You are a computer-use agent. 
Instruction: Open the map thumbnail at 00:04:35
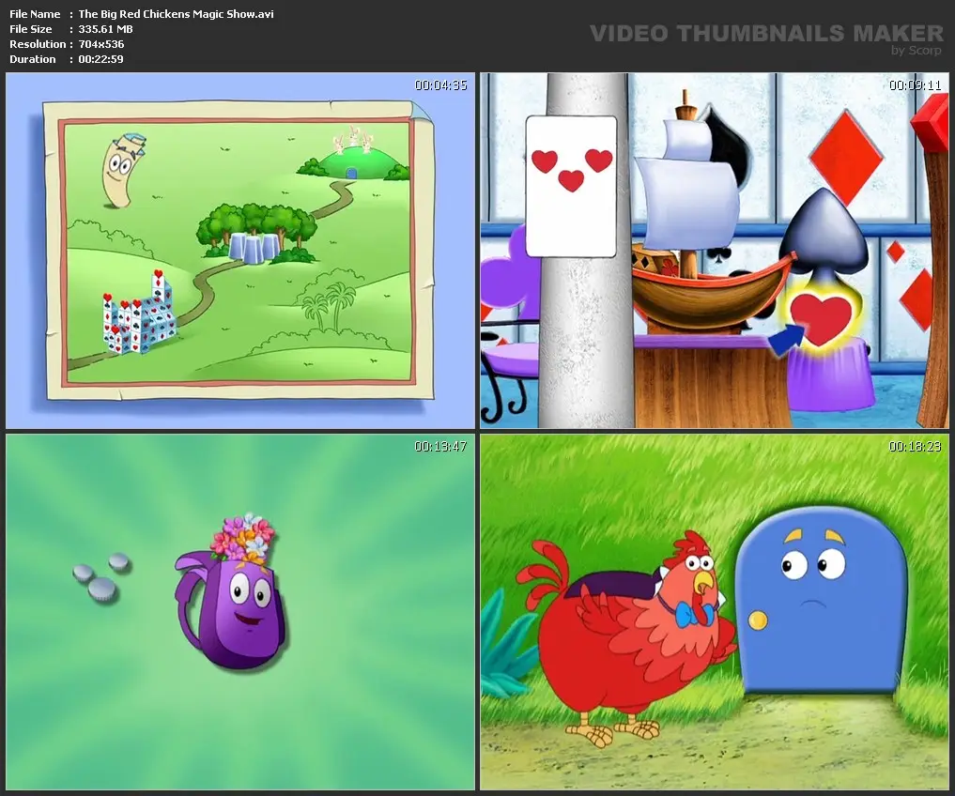click(240, 251)
